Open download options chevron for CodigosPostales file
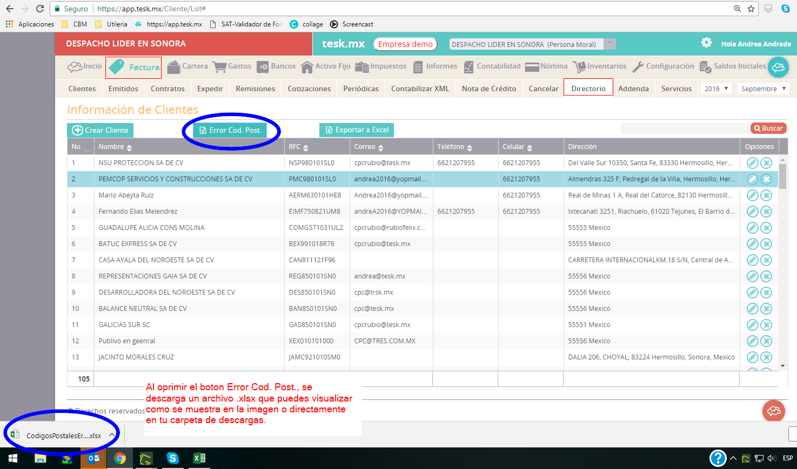The image size is (797, 469). click(x=111, y=435)
